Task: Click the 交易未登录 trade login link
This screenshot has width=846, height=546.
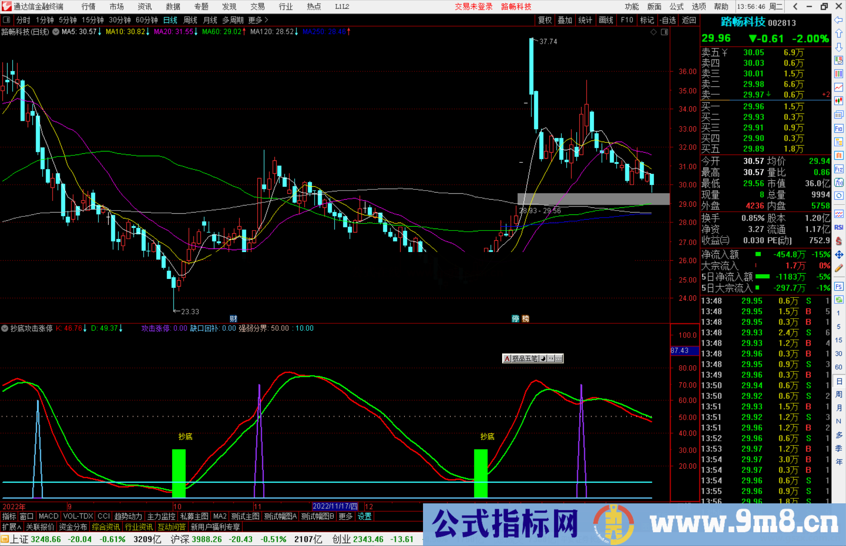Action: coord(474,7)
